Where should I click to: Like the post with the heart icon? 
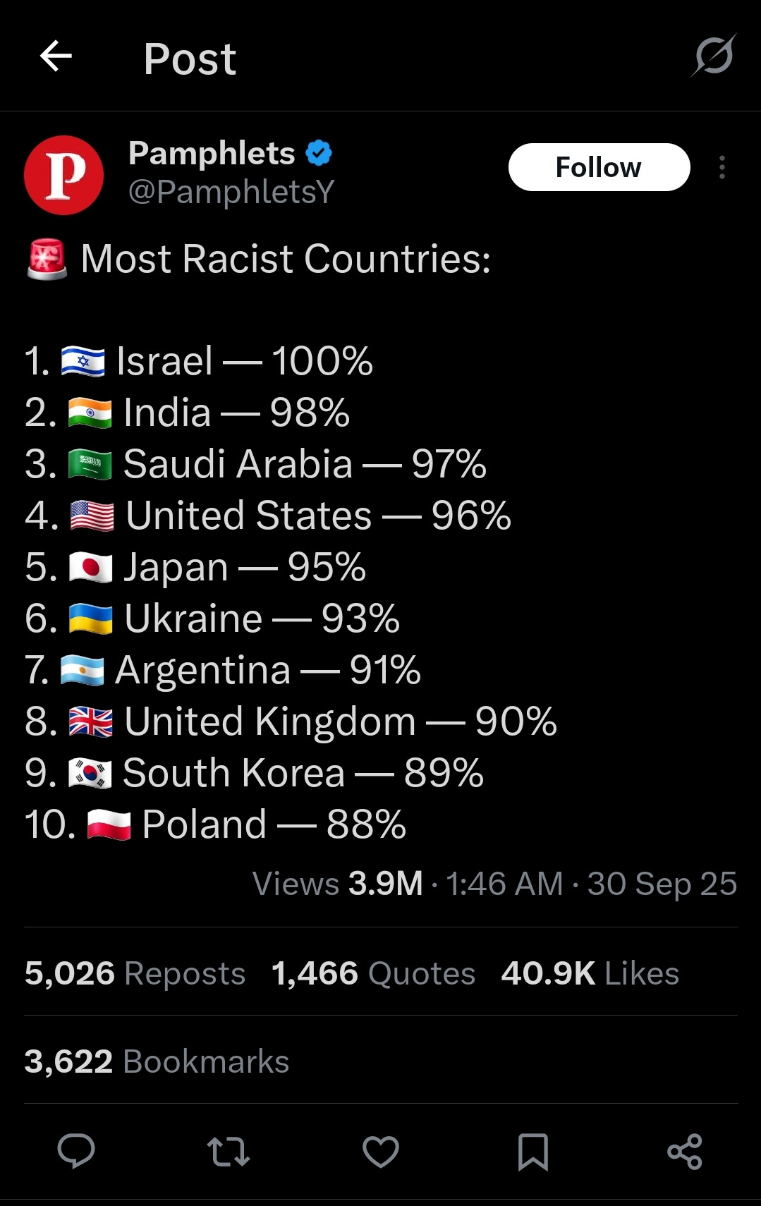(x=381, y=1151)
